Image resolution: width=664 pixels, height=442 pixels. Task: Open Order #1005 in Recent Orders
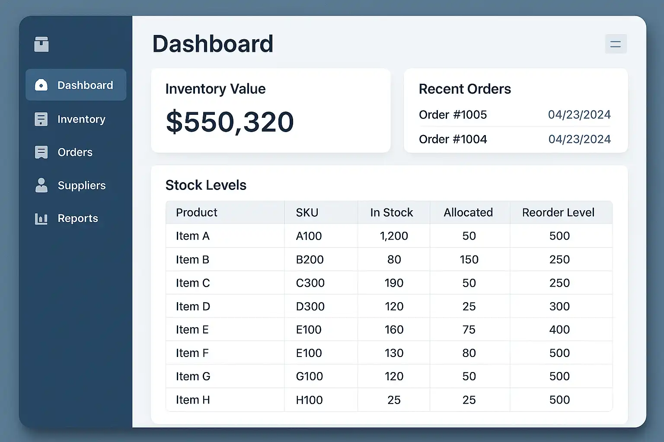coord(453,115)
